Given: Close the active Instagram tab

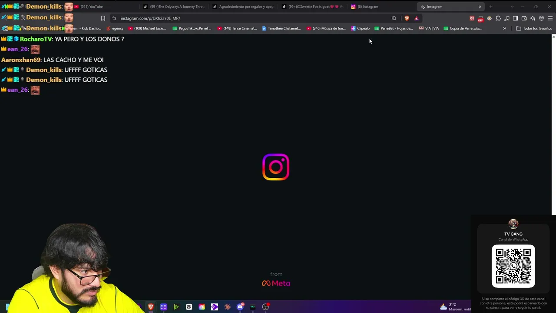Looking at the screenshot, I should click(x=480, y=7).
